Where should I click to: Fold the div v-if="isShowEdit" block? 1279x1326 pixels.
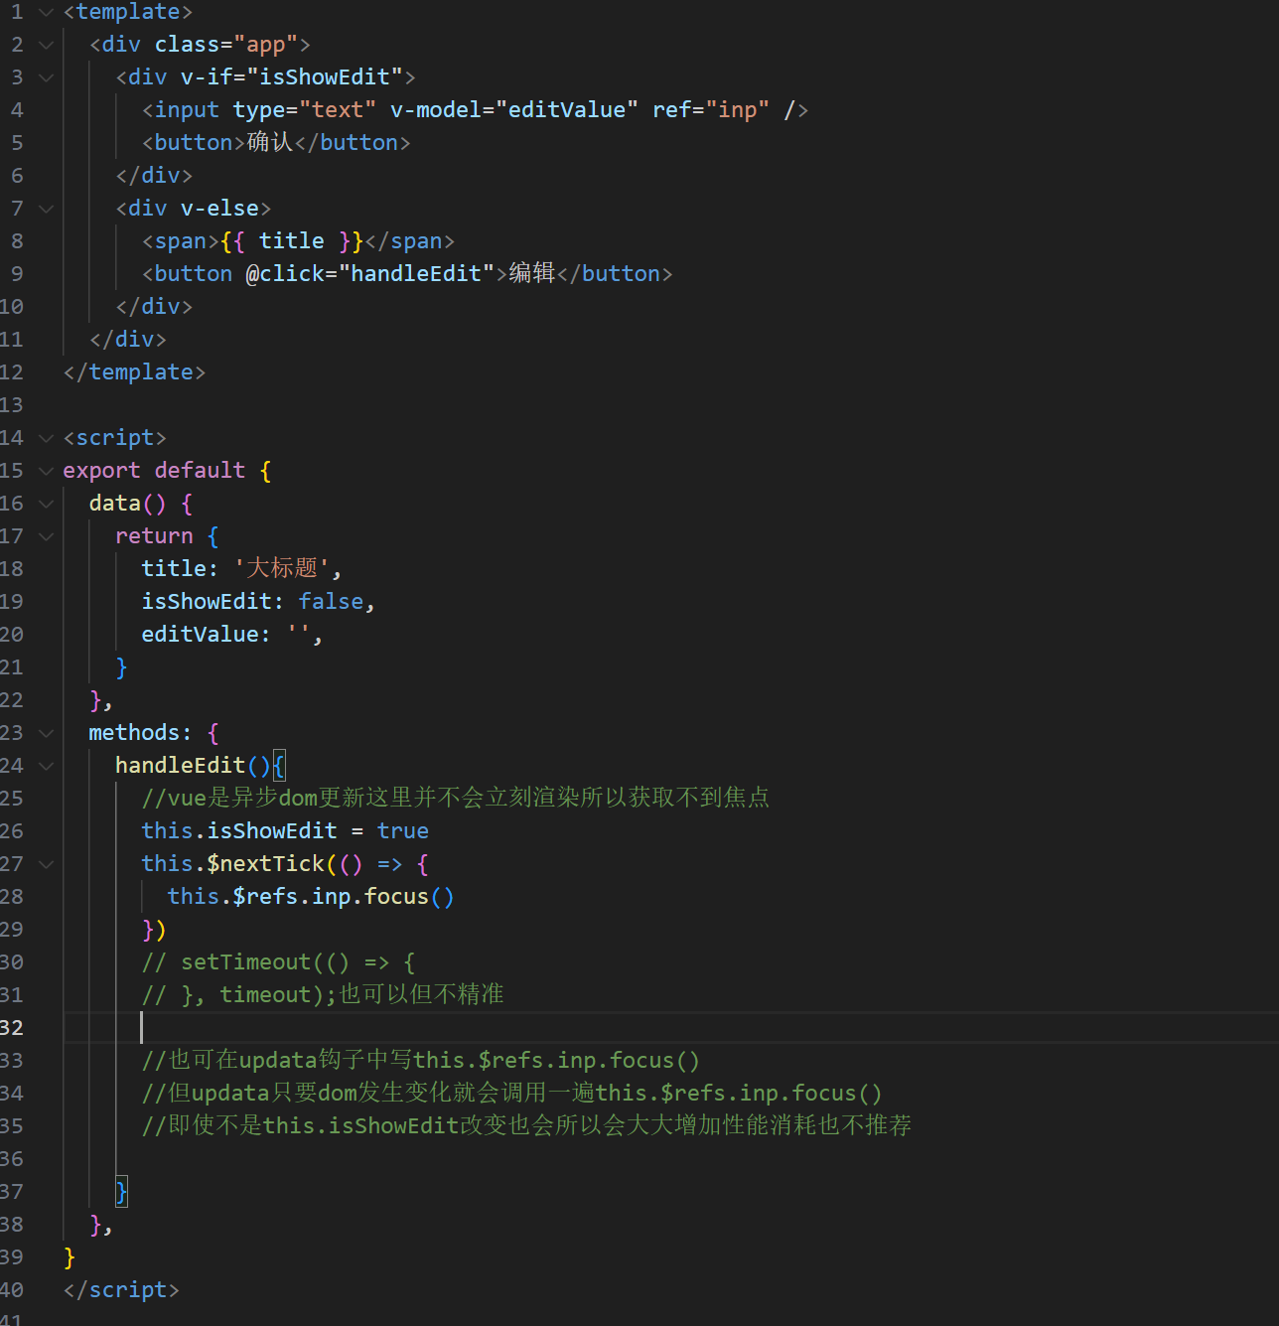click(46, 77)
